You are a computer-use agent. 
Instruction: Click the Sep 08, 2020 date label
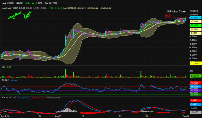pos(51,3)
